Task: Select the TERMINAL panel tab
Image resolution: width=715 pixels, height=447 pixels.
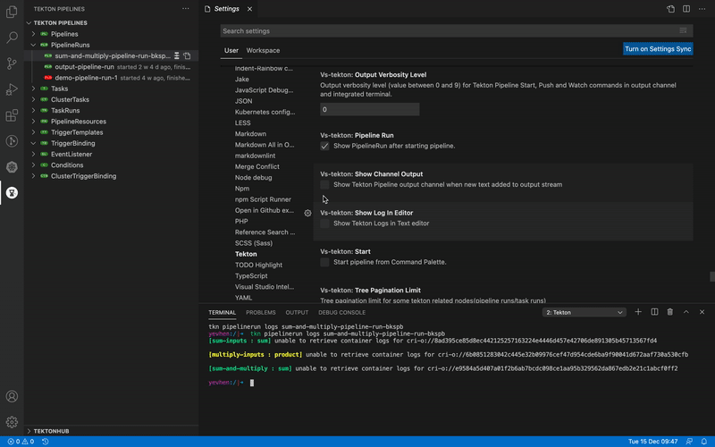Action: [x=222, y=312]
